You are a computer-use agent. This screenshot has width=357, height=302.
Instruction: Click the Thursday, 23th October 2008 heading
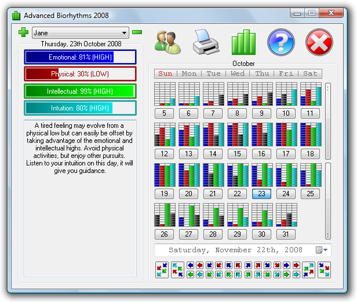coord(81,43)
